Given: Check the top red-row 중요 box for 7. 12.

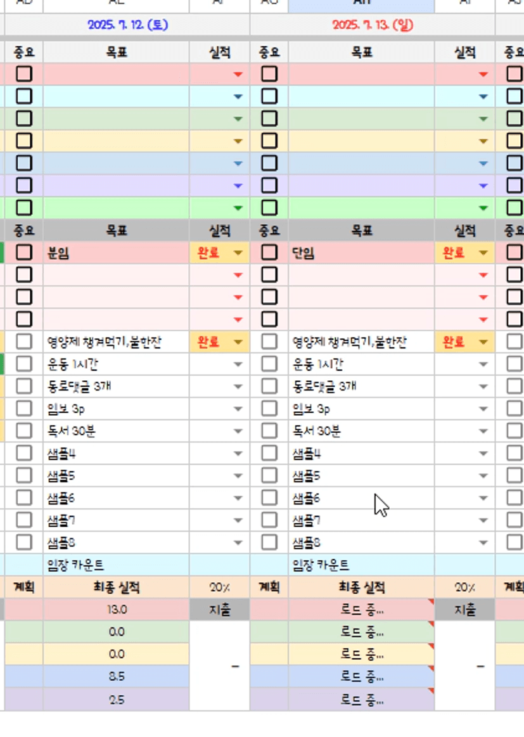Looking at the screenshot, I should pyautogui.click(x=24, y=74).
